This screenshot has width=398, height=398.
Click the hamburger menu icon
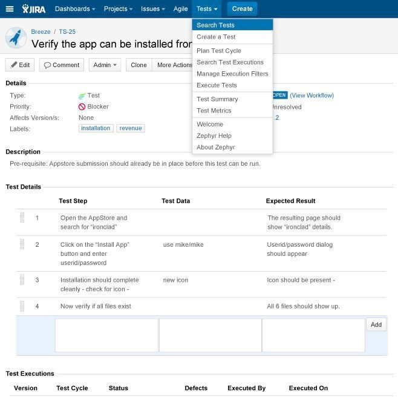click(x=9, y=9)
